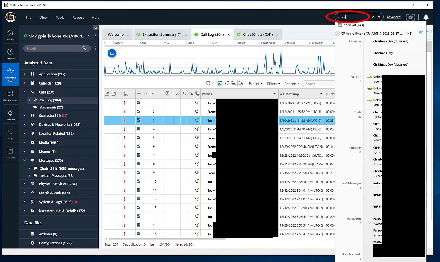Click the notifications bell icon
The height and width of the screenshot is (262, 440).
(426, 17)
